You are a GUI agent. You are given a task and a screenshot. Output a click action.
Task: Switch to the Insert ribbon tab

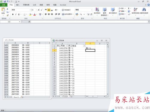point(18,5)
